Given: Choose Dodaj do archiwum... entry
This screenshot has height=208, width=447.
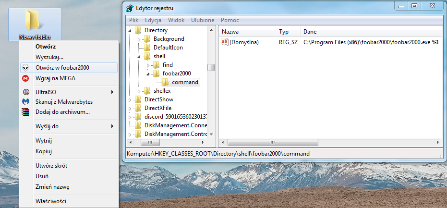Looking at the screenshot, I should (68, 112).
